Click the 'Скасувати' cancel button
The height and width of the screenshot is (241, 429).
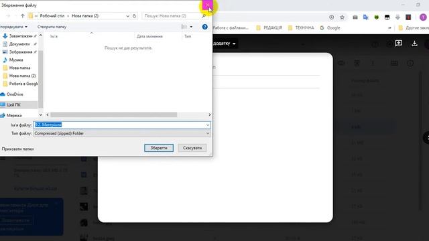click(x=192, y=148)
